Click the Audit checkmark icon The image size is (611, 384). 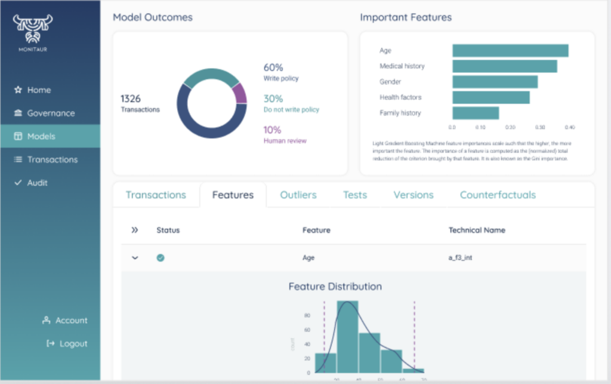pyautogui.click(x=18, y=183)
